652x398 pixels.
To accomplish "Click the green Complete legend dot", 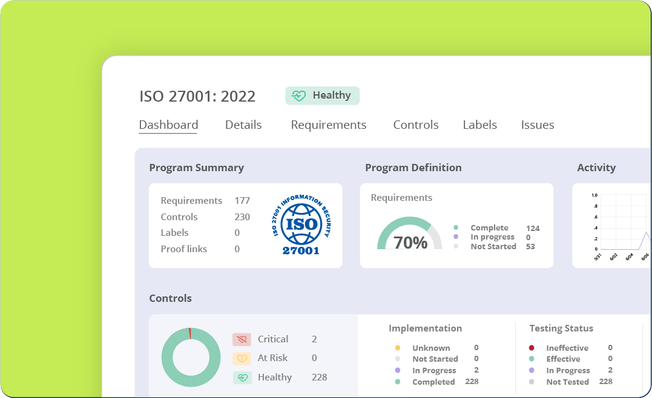I will click(456, 227).
